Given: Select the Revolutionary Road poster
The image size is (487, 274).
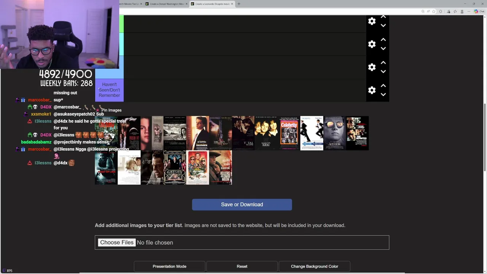Looking at the screenshot, I should coord(129,167).
